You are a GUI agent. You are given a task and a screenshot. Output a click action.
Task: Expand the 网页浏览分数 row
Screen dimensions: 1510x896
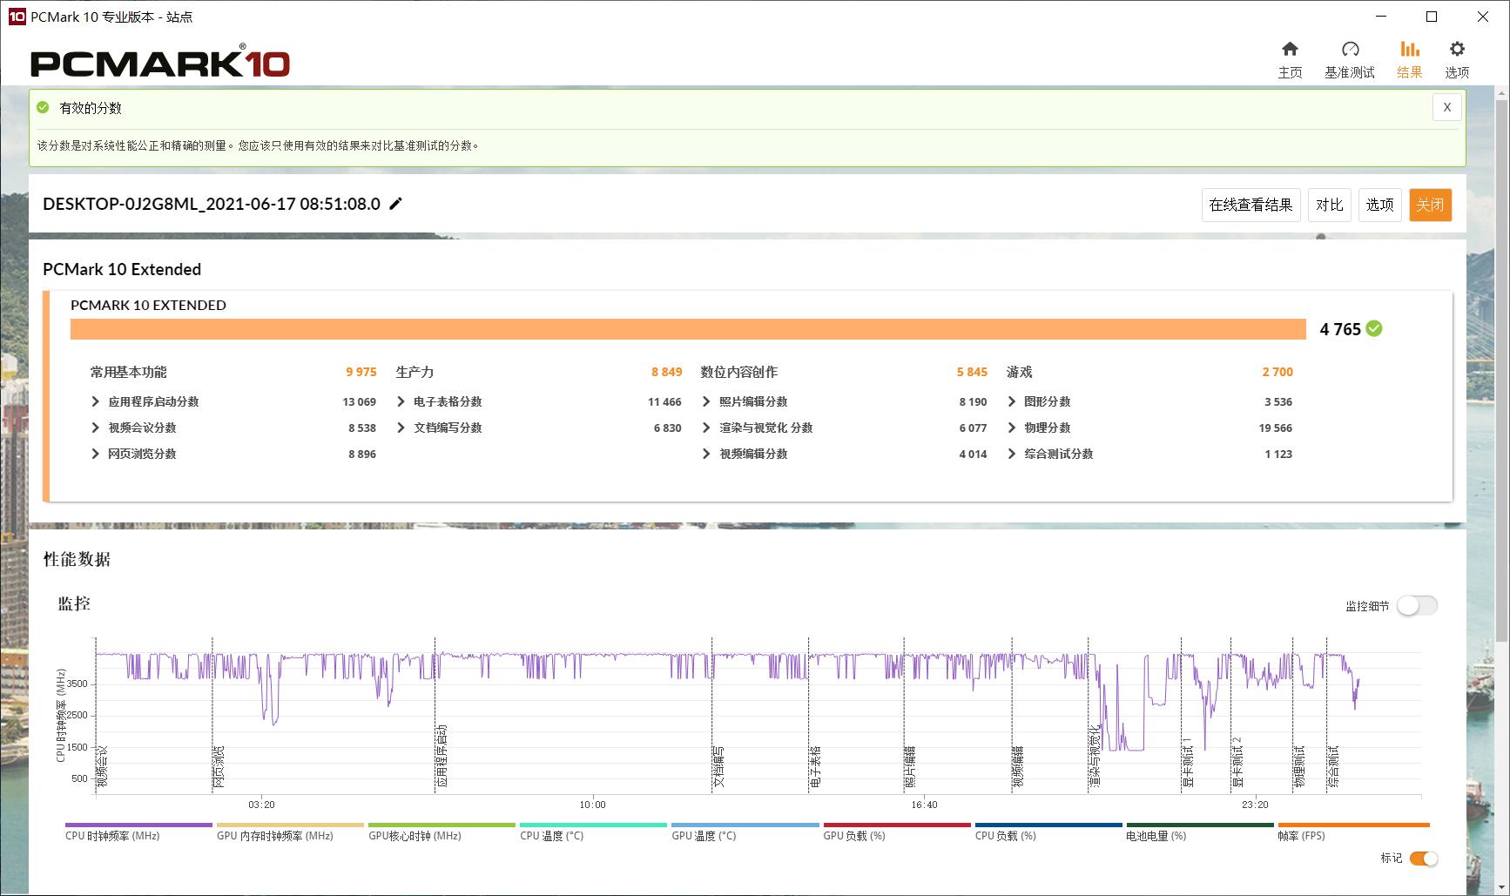[x=96, y=454]
